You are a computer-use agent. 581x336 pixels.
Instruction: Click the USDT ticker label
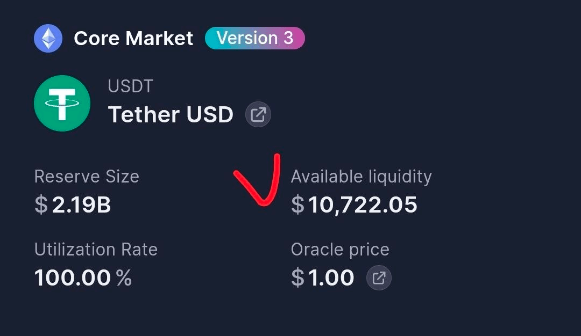click(x=131, y=86)
